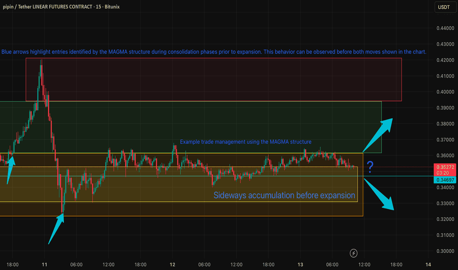Click the pipin / Tether chart title

(61, 7)
